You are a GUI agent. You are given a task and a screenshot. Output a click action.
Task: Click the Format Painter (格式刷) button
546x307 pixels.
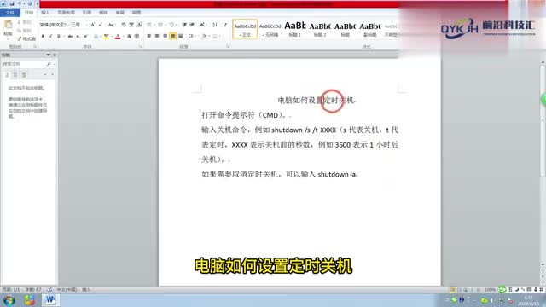point(26,38)
